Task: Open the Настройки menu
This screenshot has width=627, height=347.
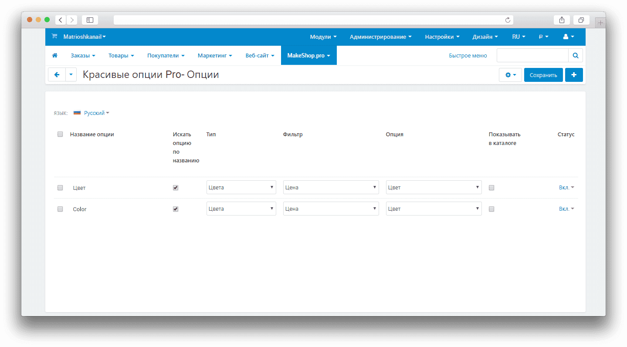Action: pyautogui.click(x=442, y=37)
